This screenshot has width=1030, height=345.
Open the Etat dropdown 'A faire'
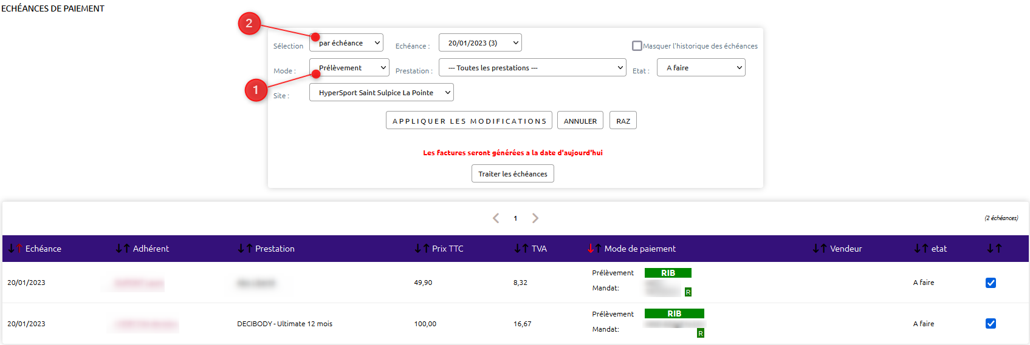pyautogui.click(x=701, y=67)
